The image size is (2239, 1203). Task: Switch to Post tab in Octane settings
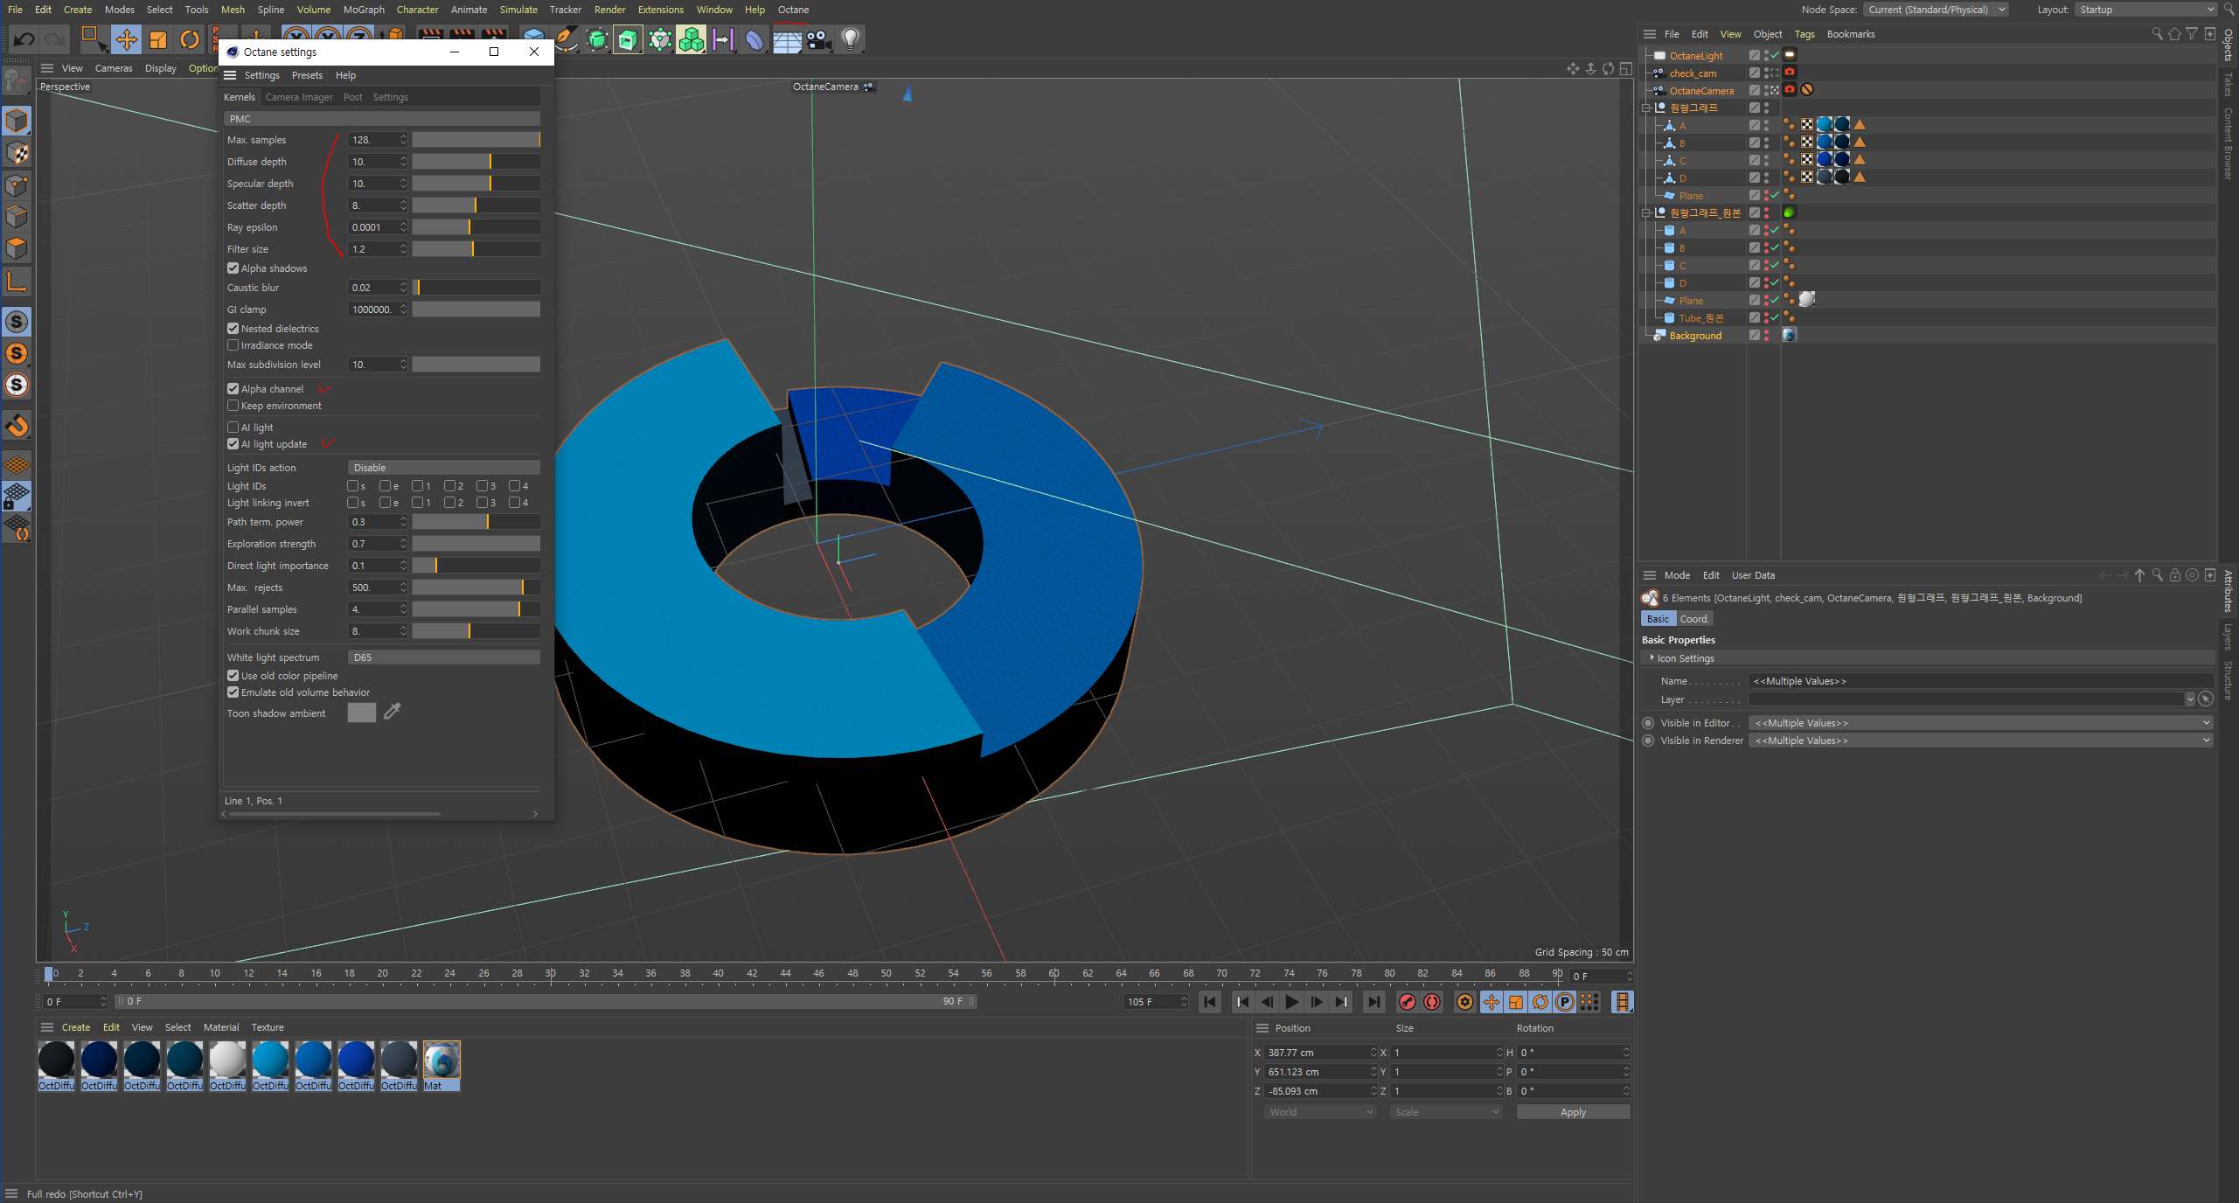[352, 97]
